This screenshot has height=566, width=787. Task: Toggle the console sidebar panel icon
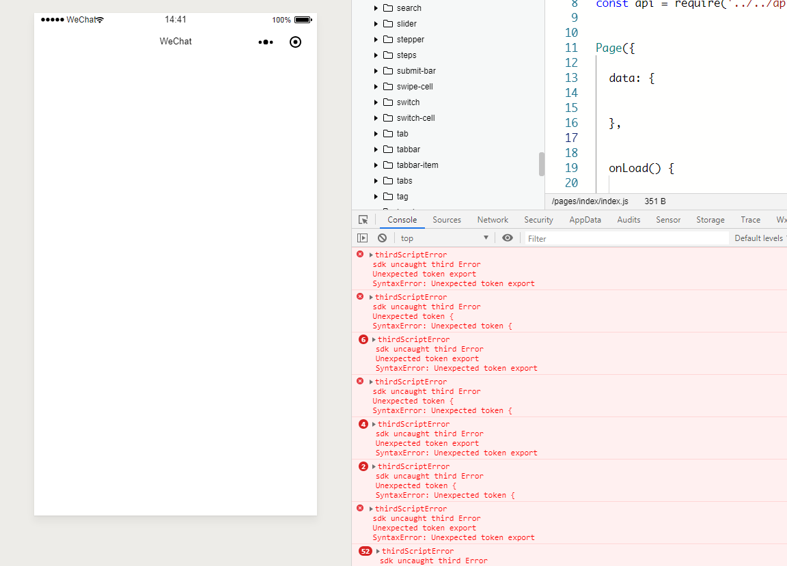[x=362, y=238]
